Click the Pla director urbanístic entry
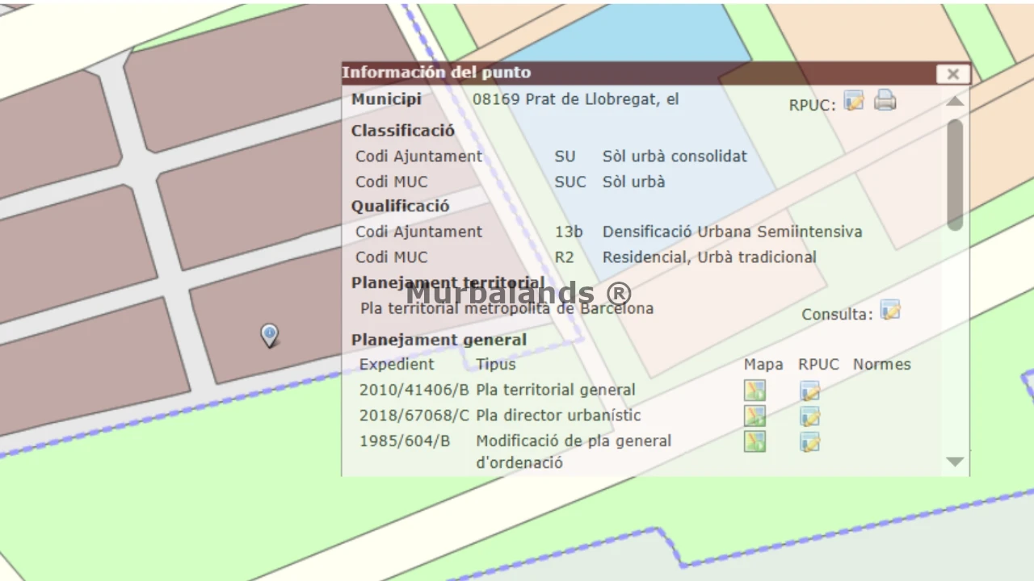 tap(558, 416)
